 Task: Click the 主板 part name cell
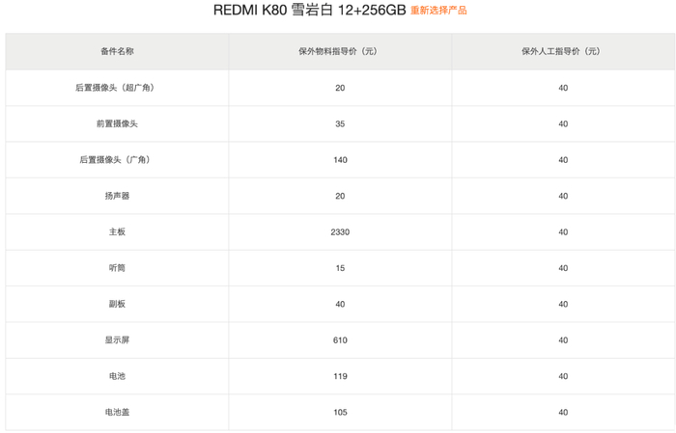pyautogui.click(x=117, y=231)
